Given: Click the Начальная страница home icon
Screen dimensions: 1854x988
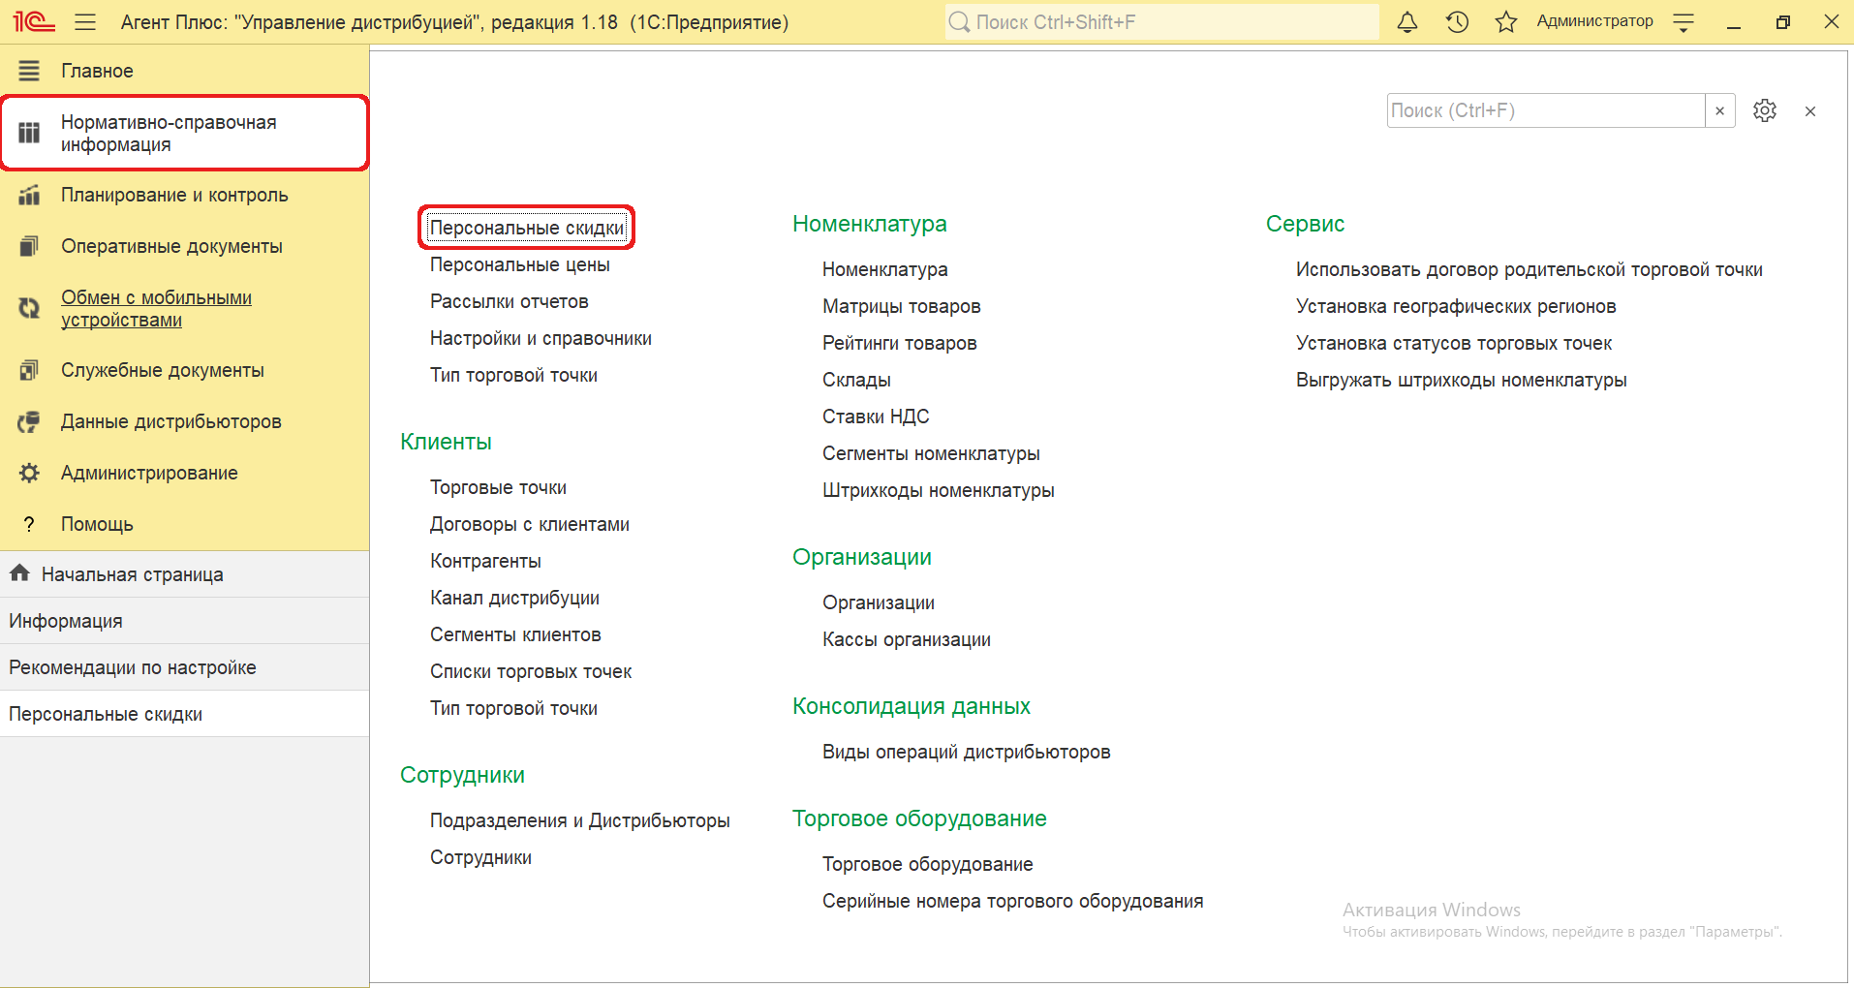Looking at the screenshot, I should (19, 573).
